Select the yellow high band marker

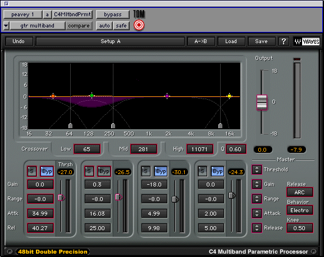tap(229, 96)
